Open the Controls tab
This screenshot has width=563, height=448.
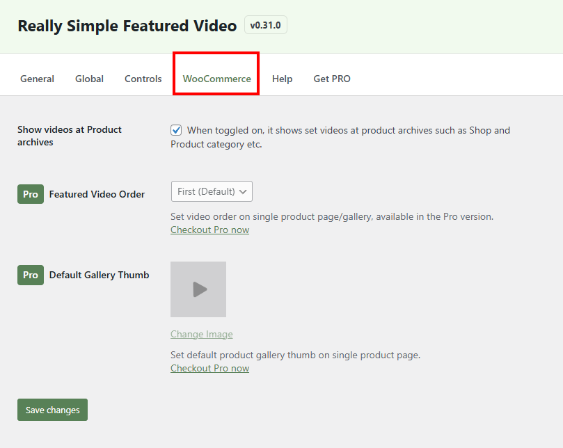pos(143,79)
